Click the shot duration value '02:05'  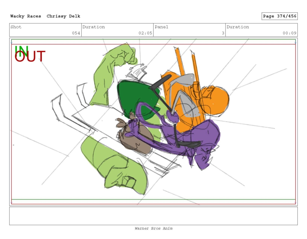pos(145,33)
